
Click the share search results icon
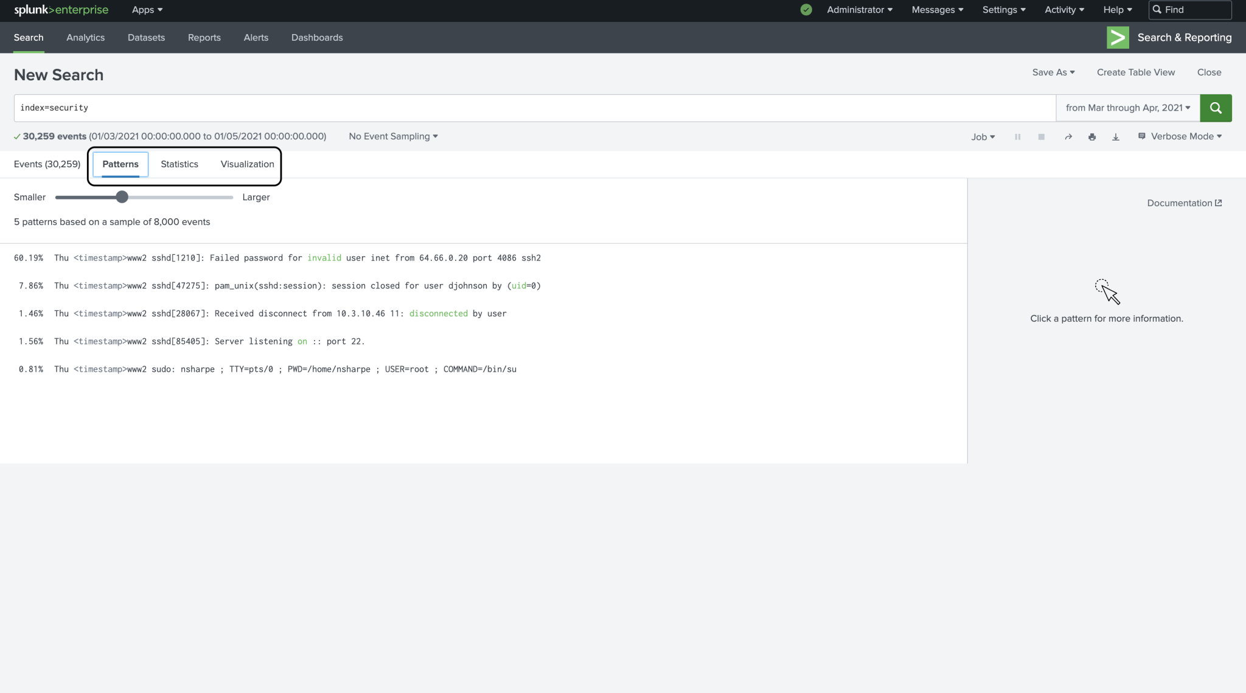tap(1068, 137)
